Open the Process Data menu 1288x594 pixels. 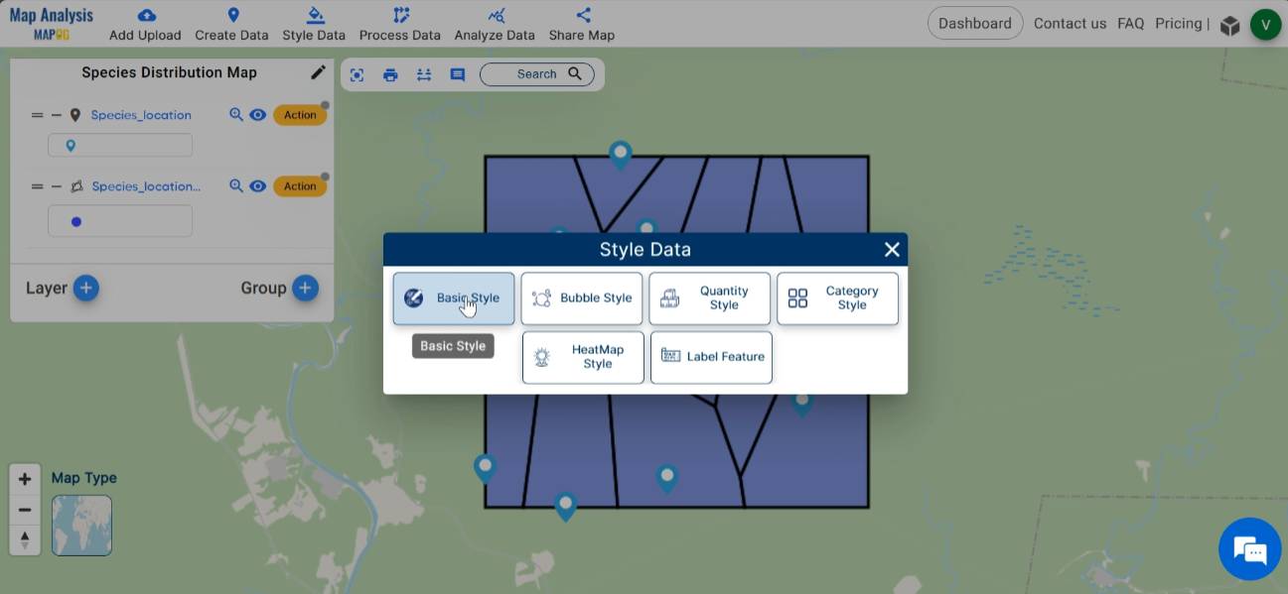click(x=399, y=25)
